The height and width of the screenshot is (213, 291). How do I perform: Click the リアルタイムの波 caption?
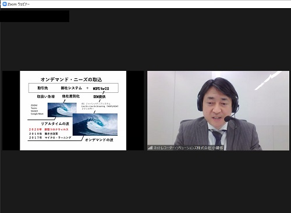coord(55,124)
